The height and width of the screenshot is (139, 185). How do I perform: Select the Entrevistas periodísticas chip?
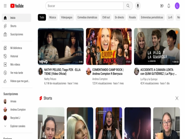[152, 18]
